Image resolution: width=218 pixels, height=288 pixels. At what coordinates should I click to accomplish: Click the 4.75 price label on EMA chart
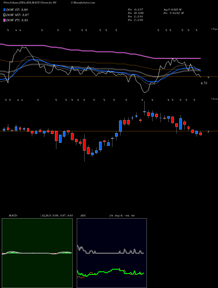pos(204,83)
